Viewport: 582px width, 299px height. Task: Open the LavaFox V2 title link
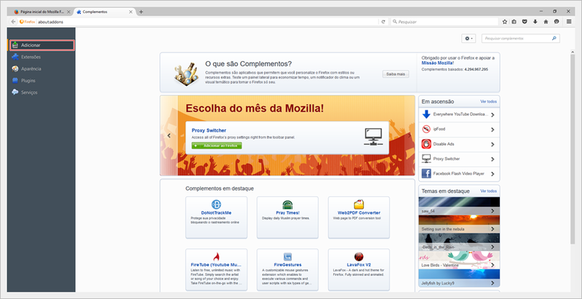[x=359, y=266]
